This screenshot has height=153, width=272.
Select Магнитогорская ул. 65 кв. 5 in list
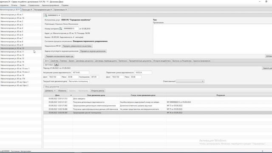pyautogui.click(x=20, y=31)
